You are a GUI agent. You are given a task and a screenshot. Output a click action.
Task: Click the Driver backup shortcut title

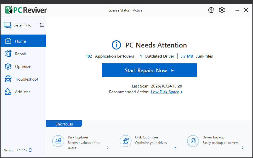pyautogui.click(x=214, y=137)
